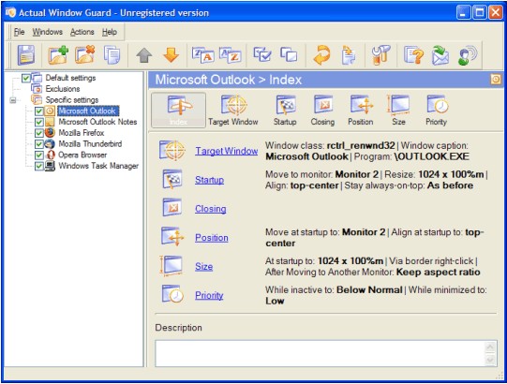Select the Microsoft Outlook rule
This screenshot has height=384, width=507.
(x=88, y=111)
